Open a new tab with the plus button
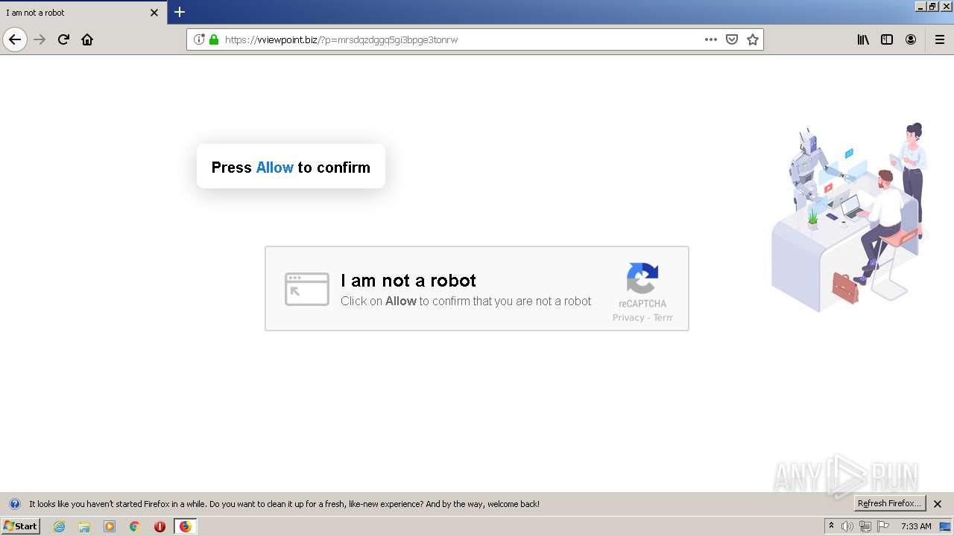954x536 pixels. pyautogui.click(x=180, y=12)
